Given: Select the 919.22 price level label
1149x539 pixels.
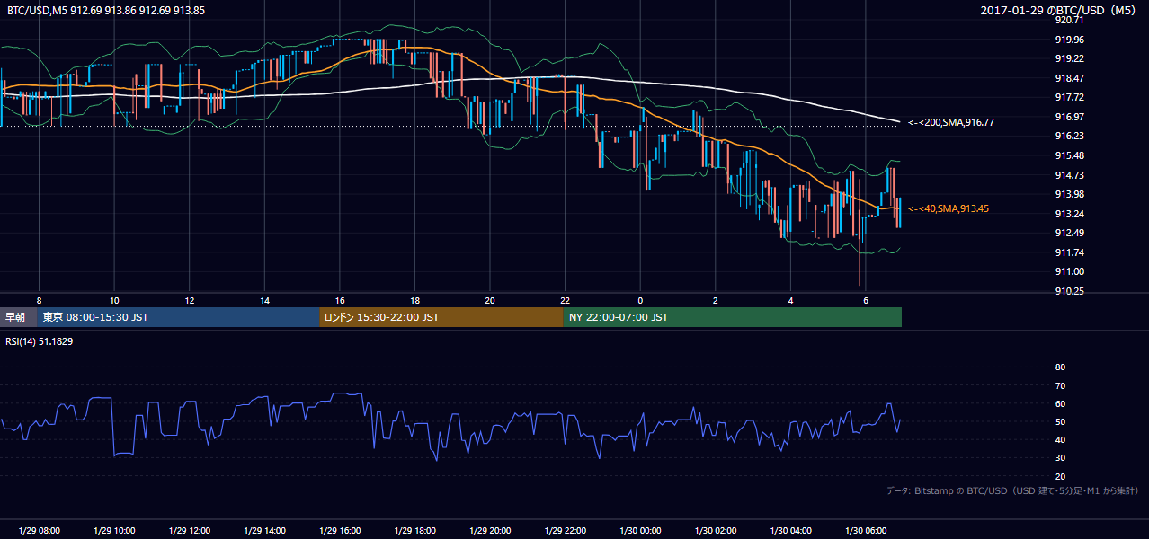Looking at the screenshot, I should 1069,58.
